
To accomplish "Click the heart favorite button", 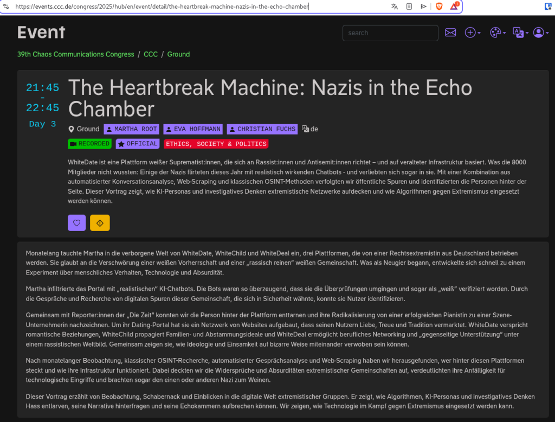I will tap(76, 222).
